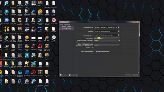Select Истории Вконтакте in sidebar
Screen dimensions: 164x92
(67, 29)
